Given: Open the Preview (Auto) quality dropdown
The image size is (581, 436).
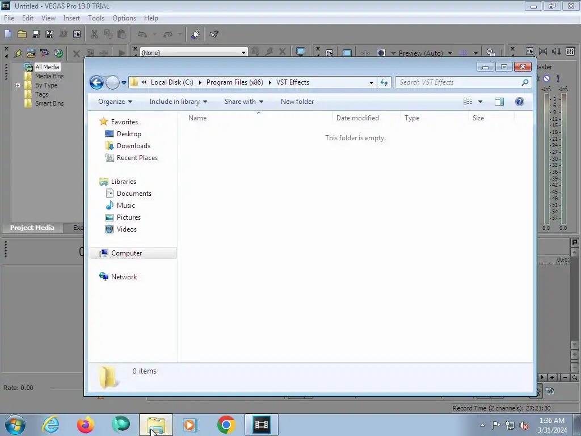Looking at the screenshot, I should click(450, 53).
